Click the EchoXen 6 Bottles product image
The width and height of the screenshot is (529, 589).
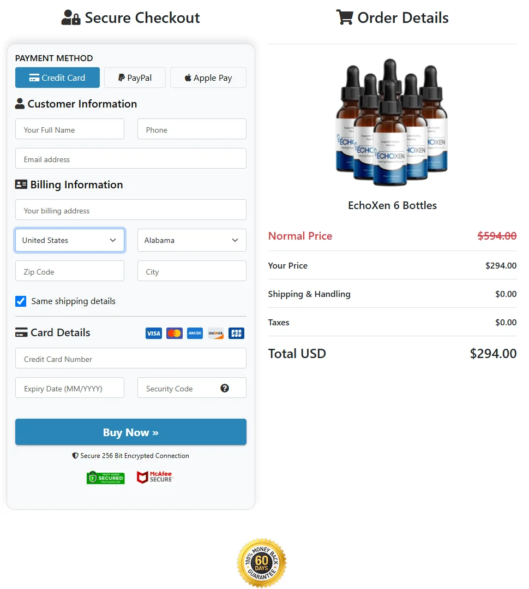point(392,121)
